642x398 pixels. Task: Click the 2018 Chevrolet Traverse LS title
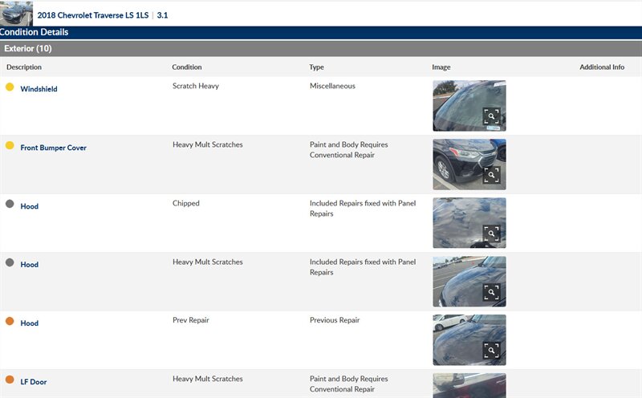(93, 15)
